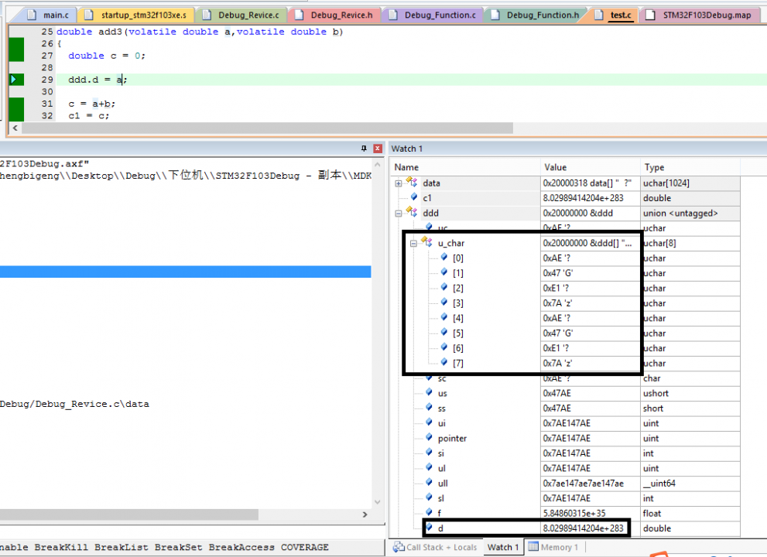This screenshot has width=767, height=557.
Task: Collapse the u_char array node
Action: 413,243
